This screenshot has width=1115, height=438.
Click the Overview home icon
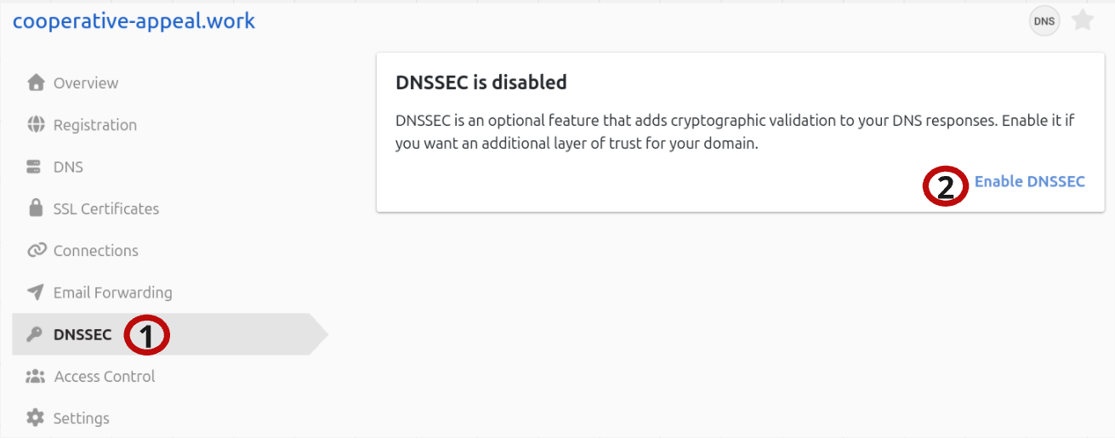(x=36, y=82)
